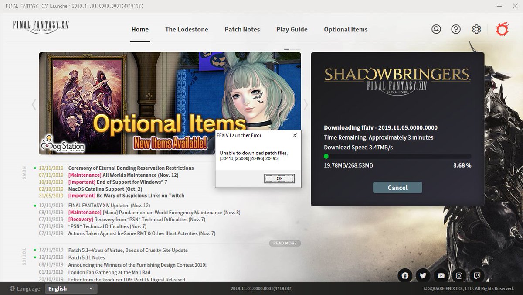This screenshot has height=295, width=523.
Task: Open the English language dropdown
Action: click(x=71, y=288)
